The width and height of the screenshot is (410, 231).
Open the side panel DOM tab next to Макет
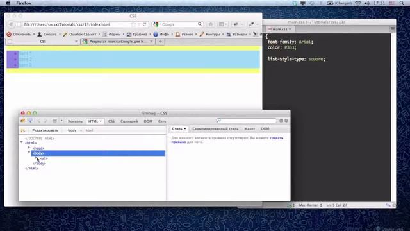tap(265, 129)
